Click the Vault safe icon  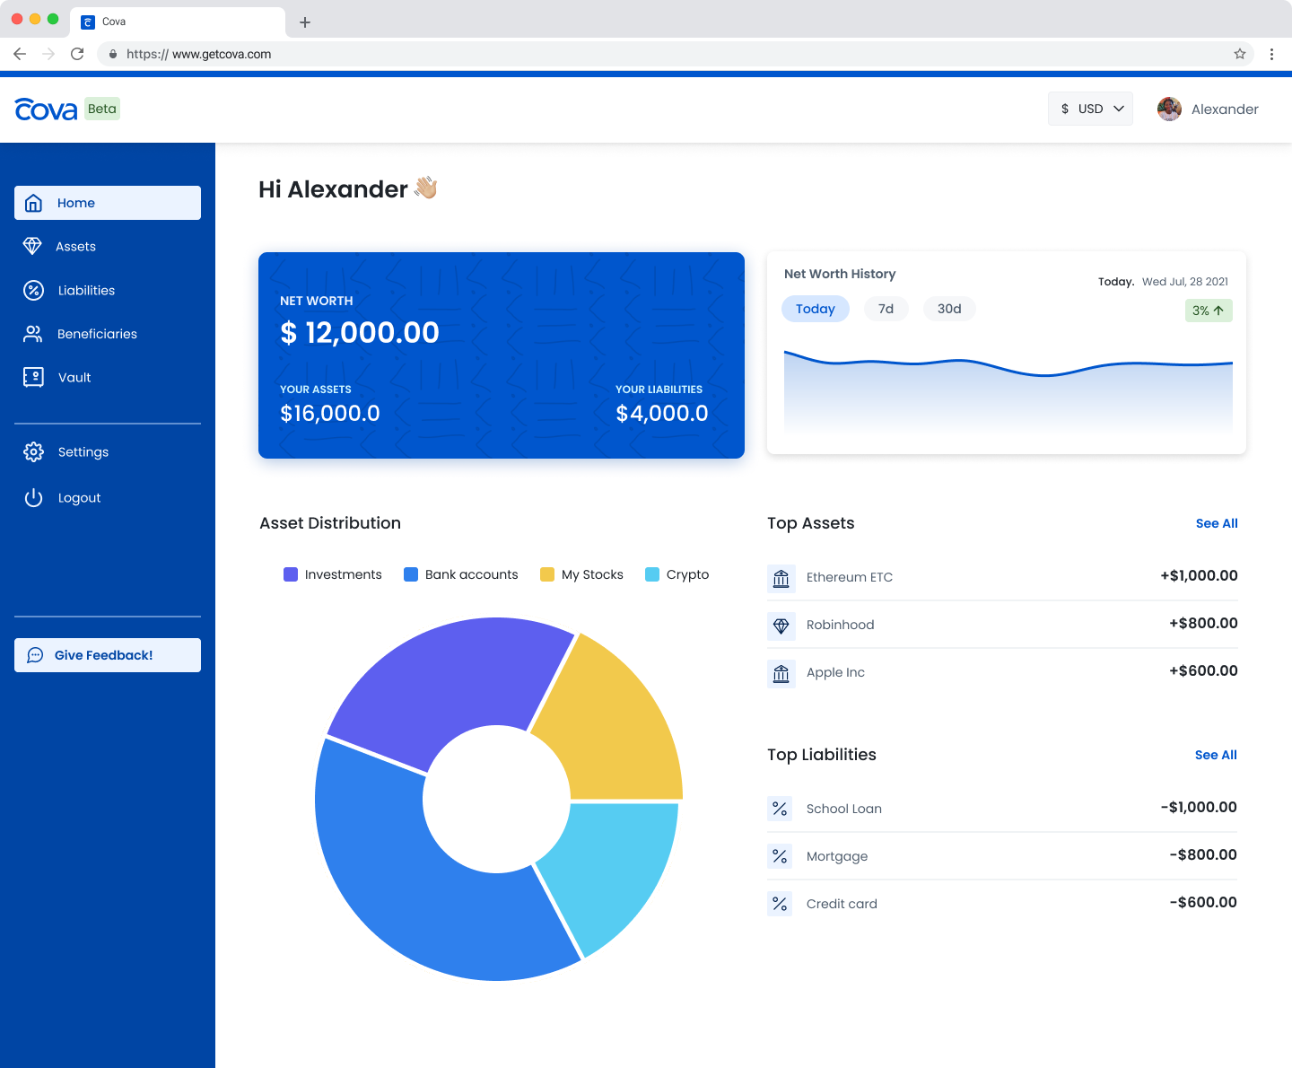(33, 377)
